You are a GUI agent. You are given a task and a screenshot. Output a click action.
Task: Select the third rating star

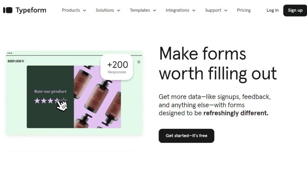tap(50, 101)
